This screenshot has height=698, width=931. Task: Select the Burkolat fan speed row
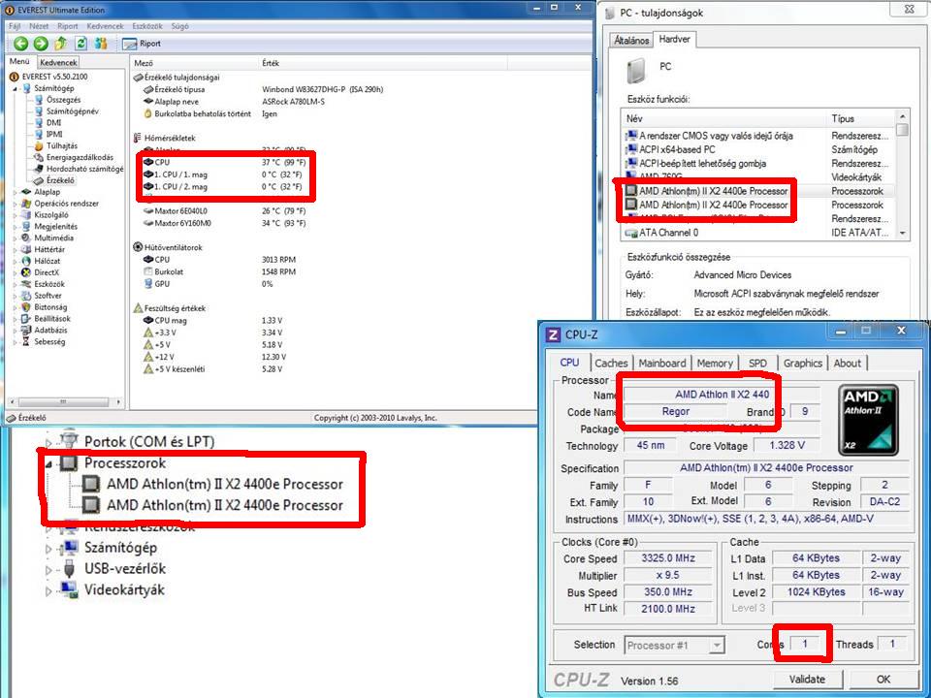coord(220,271)
